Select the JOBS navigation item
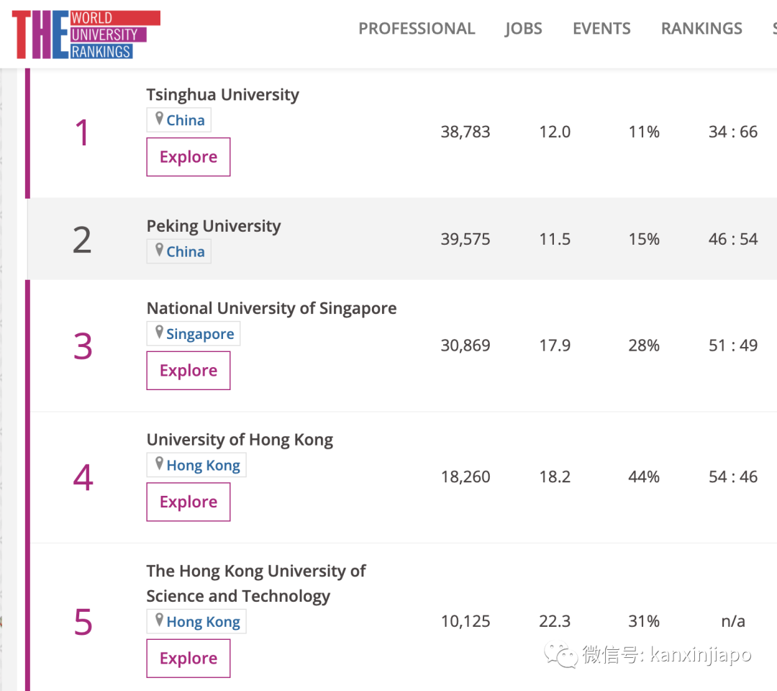The width and height of the screenshot is (777, 691). click(x=523, y=29)
